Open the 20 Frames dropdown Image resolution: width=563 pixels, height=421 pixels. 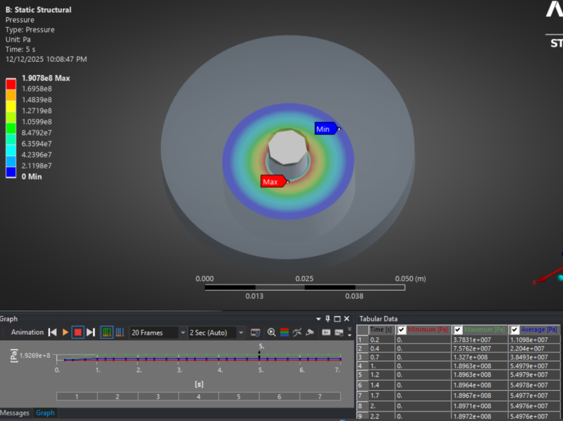182,333
